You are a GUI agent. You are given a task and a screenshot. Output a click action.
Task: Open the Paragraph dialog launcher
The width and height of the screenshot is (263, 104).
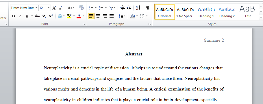point(149,24)
